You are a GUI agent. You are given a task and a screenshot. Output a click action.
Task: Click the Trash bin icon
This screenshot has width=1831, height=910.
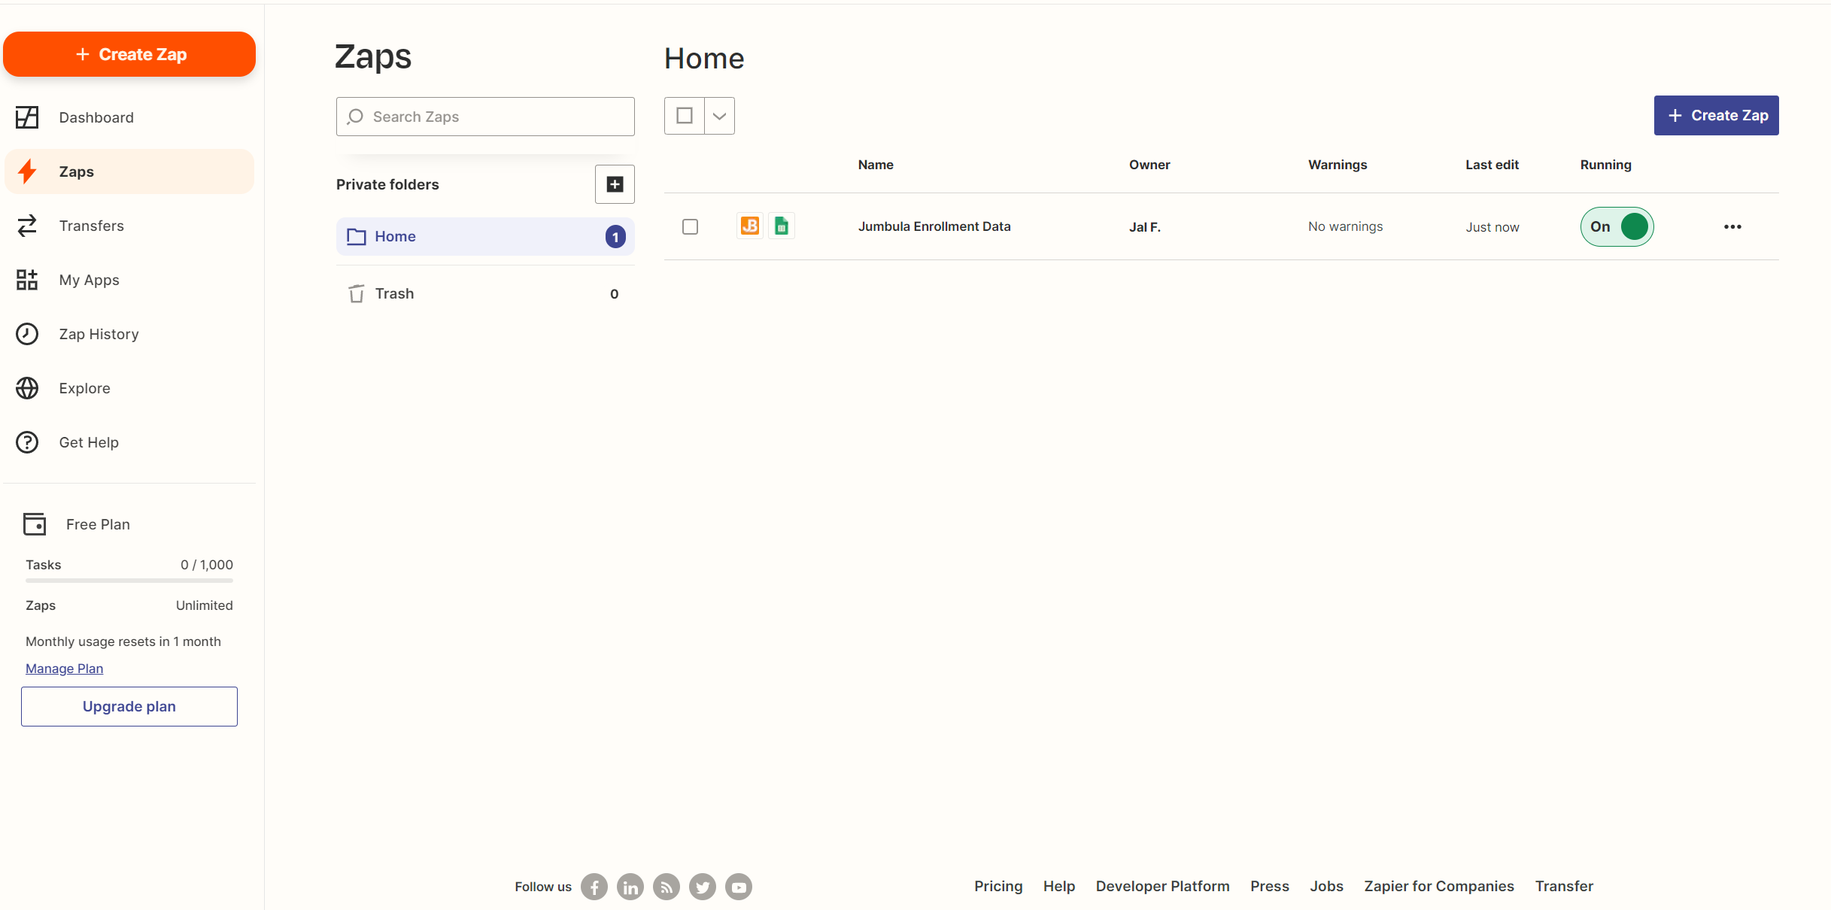[357, 293]
